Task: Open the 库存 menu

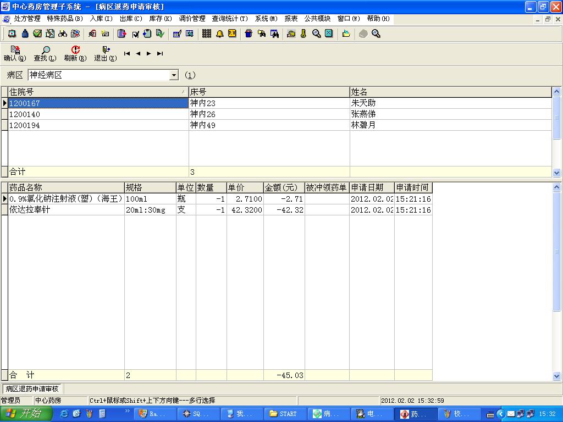Action: [160, 19]
